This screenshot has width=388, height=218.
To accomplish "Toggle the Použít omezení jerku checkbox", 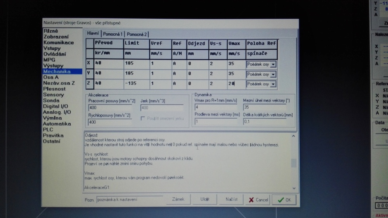I will (143, 118).
